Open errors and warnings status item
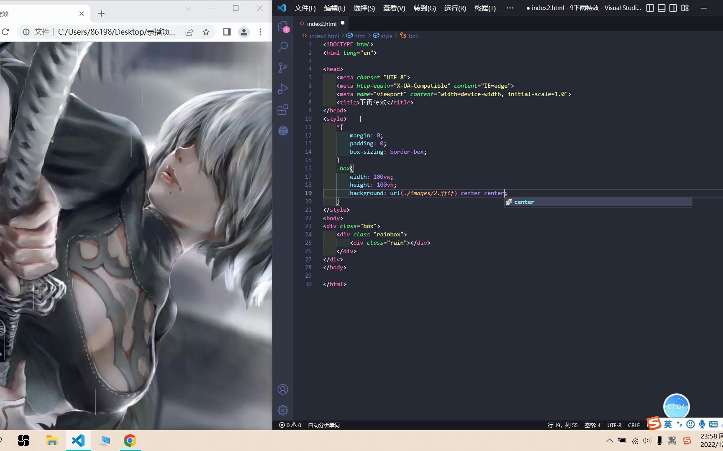The height and width of the screenshot is (451, 723). tap(290, 425)
